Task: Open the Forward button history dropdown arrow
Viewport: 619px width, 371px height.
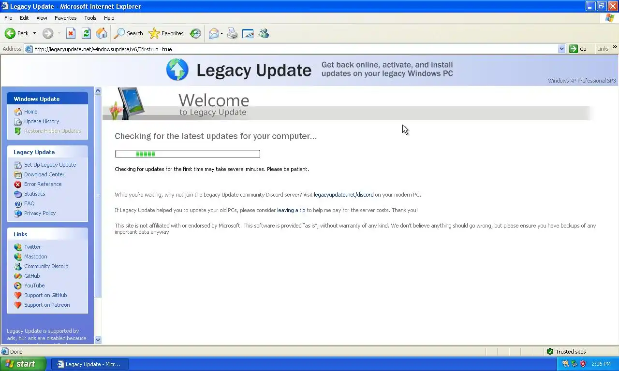Action: click(59, 33)
